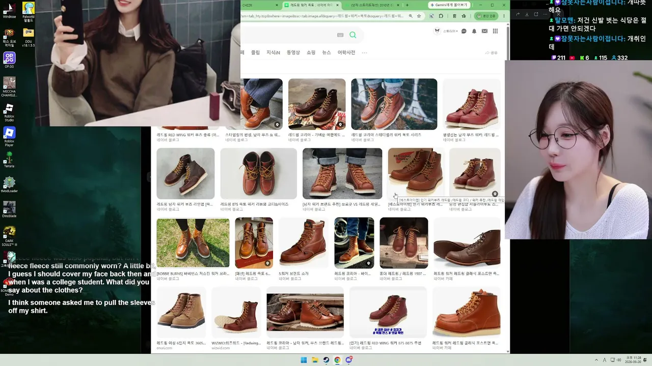Open the DDU v18.1.5.5 folder icon
Image resolution: width=652 pixels, height=366 pixels.
29,37
